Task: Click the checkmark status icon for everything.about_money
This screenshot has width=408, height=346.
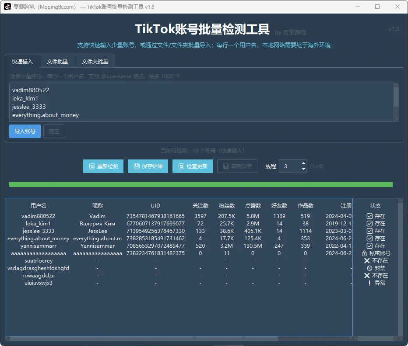Action: click(369, 239)
